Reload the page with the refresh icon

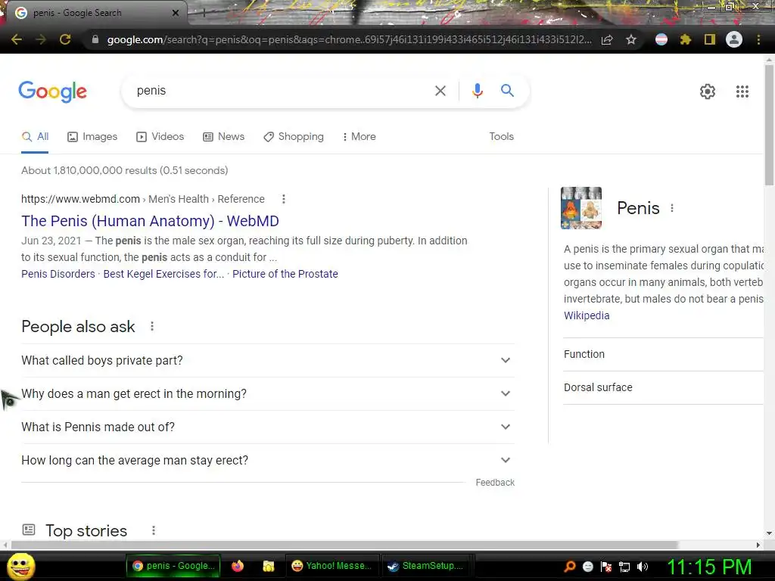pos(65,39)
